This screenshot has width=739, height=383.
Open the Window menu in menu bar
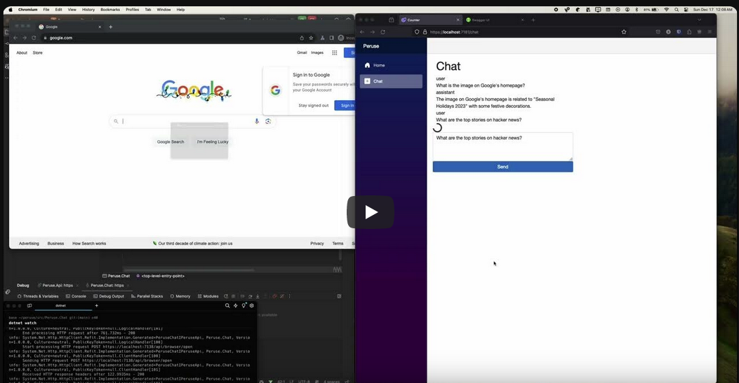(x=164, y=9)
